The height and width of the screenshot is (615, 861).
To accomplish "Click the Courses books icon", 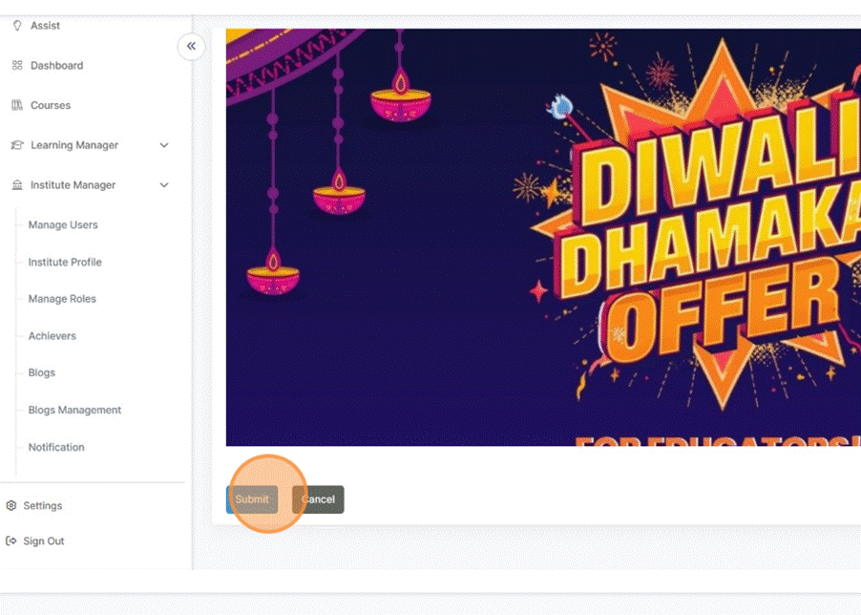I will click(17, 105).
